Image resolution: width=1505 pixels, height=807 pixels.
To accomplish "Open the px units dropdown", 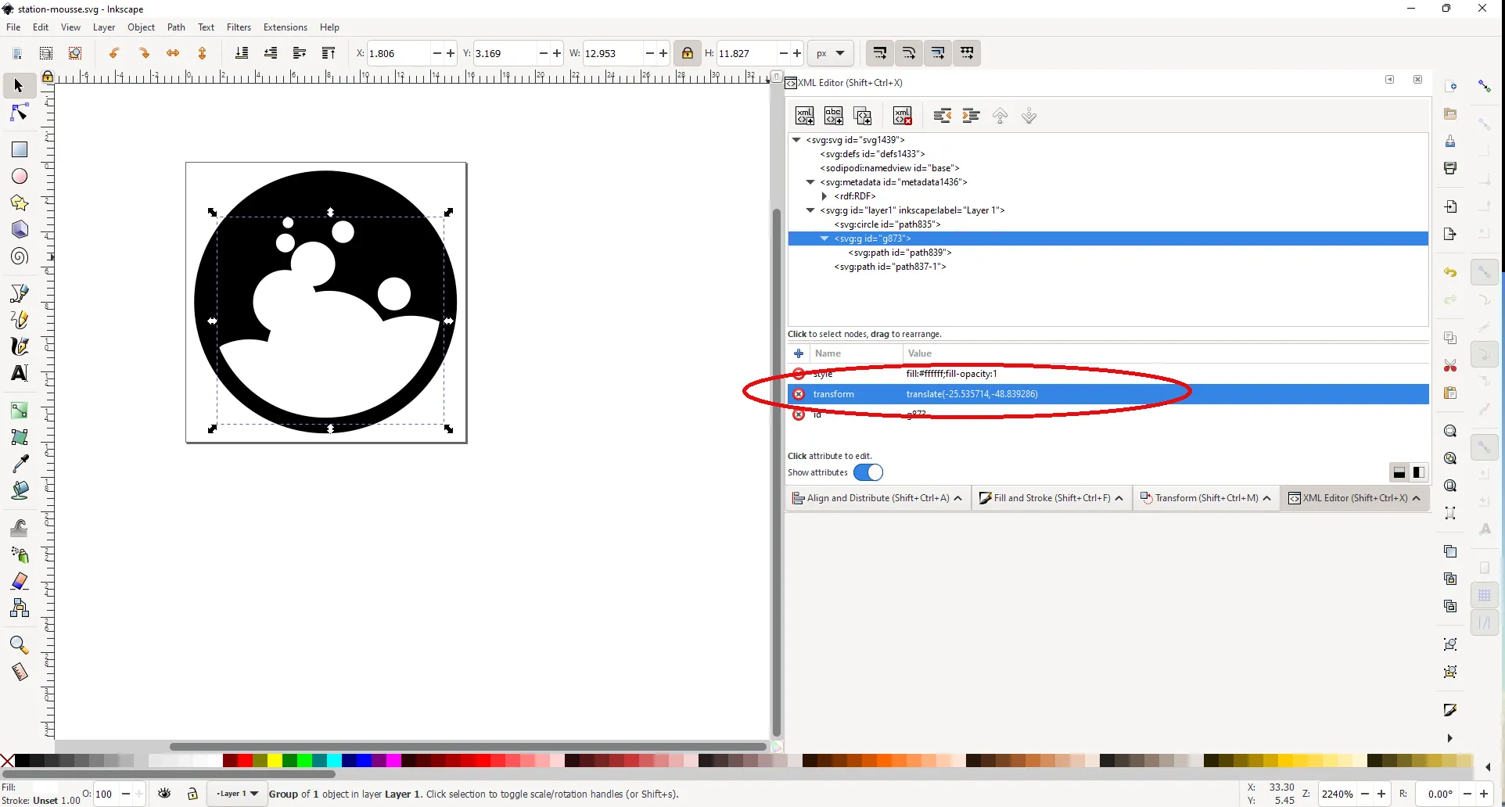I will [x=830, y=53].
